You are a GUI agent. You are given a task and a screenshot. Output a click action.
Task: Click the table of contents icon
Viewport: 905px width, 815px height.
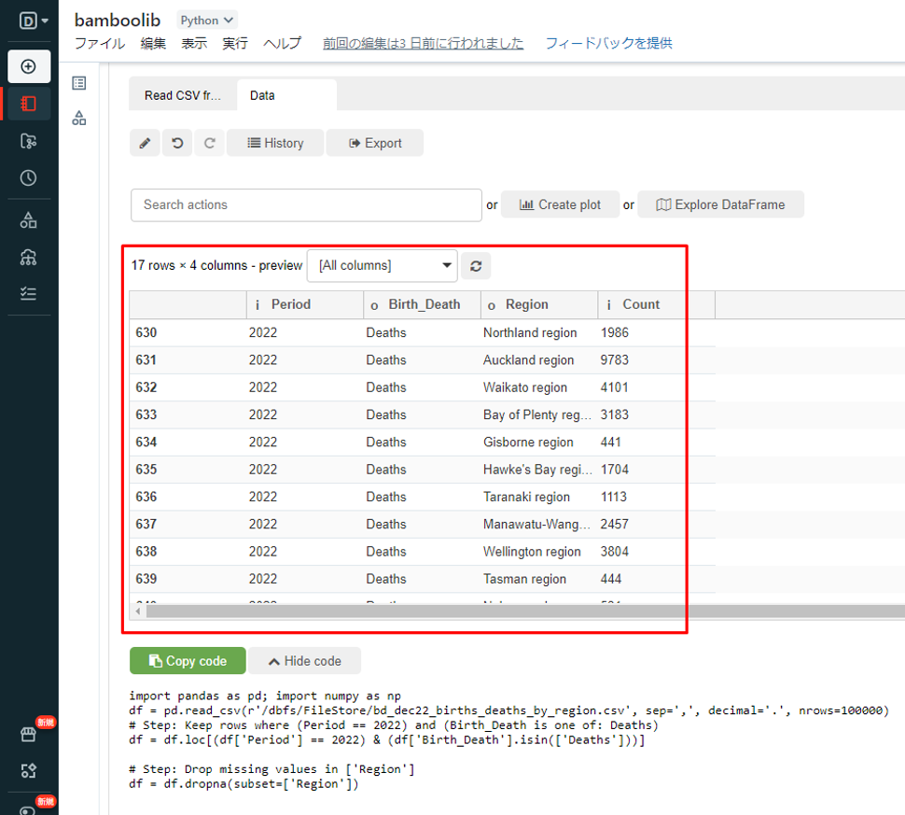[79, 83]
